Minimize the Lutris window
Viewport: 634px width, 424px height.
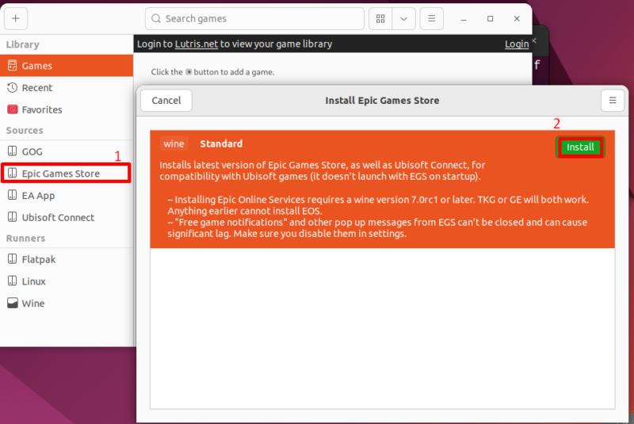464,19
